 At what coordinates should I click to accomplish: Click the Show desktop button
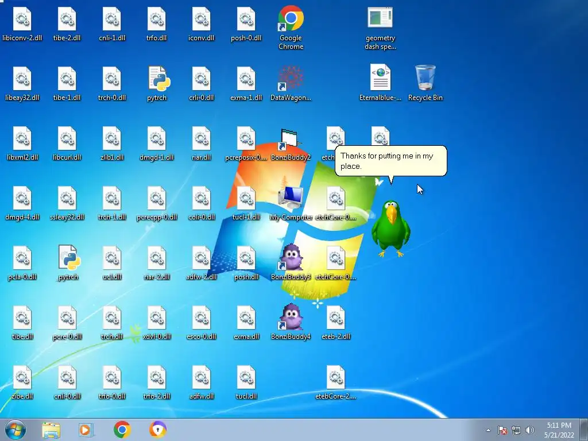(x=584, y=430)
